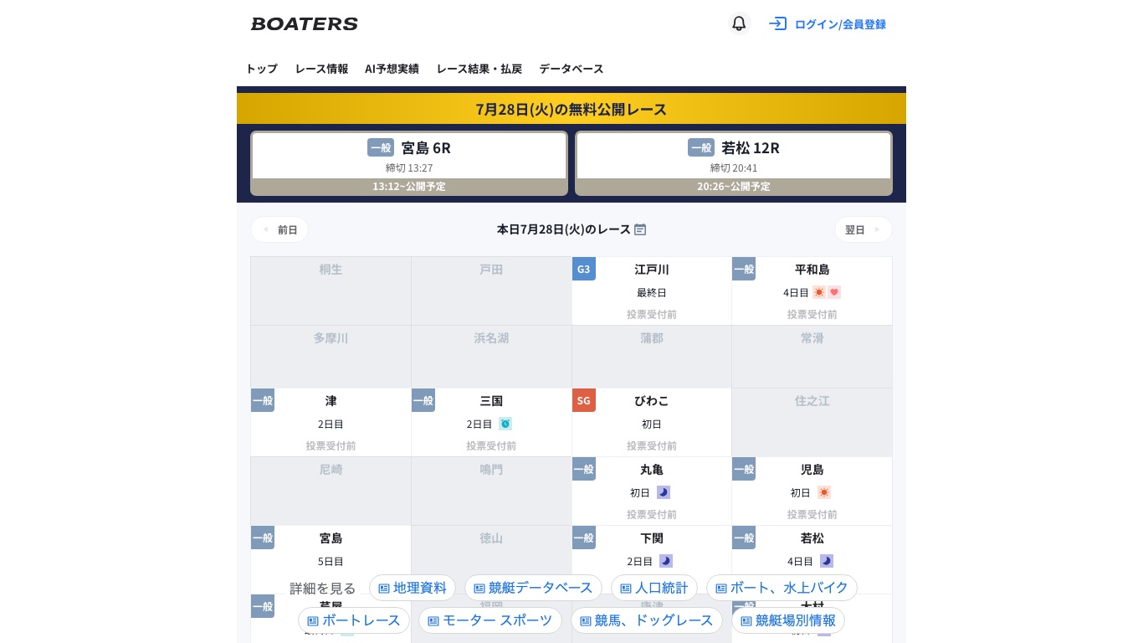Click 7月28日(火)の無料公開レース header
Image resolution: width=1143 pixels, height=643 pixels.
tap(571, 109)
